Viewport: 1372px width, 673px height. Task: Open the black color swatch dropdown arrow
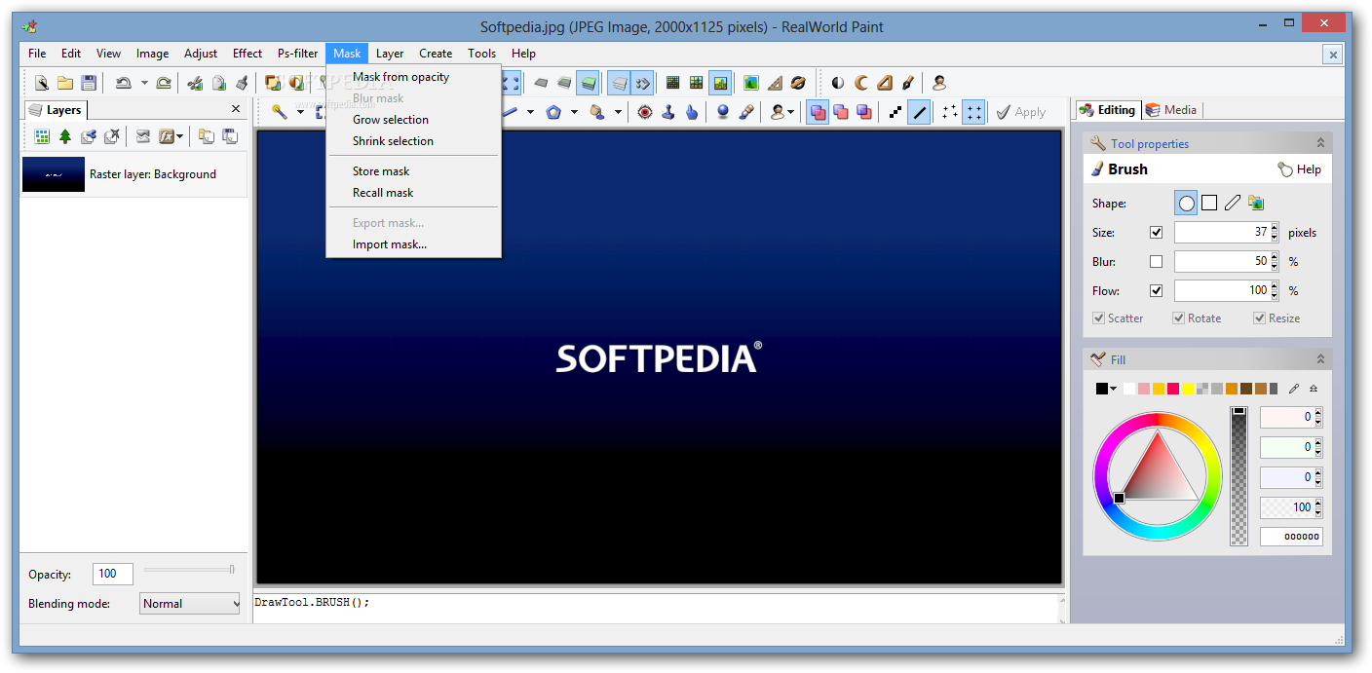tap(1113, 389)
